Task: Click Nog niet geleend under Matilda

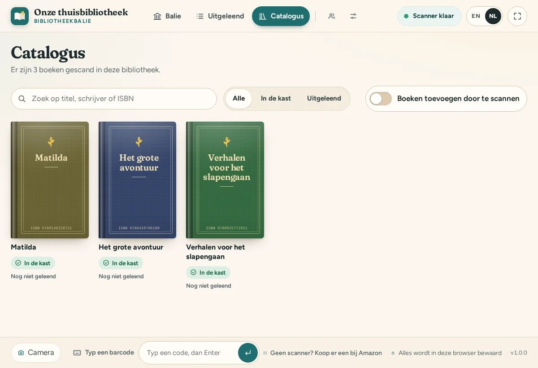Action: [x=33, y=276]
